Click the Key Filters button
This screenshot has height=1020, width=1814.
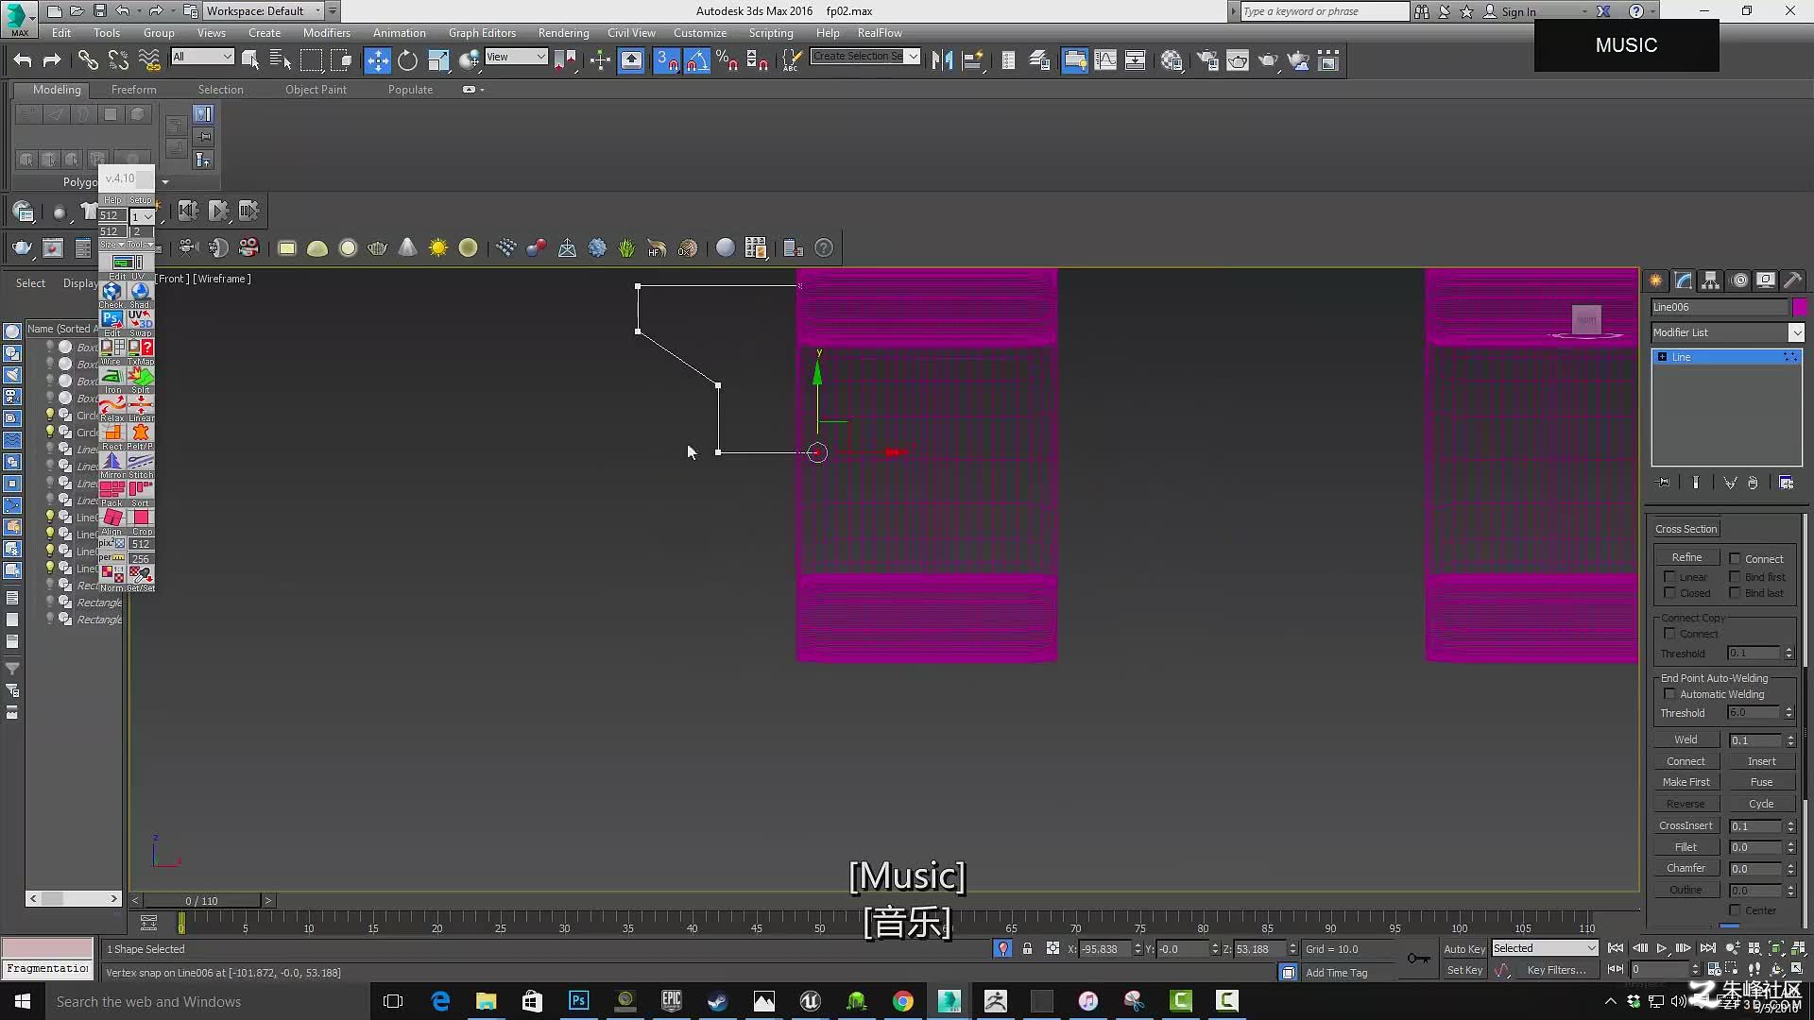(1556, 970)
